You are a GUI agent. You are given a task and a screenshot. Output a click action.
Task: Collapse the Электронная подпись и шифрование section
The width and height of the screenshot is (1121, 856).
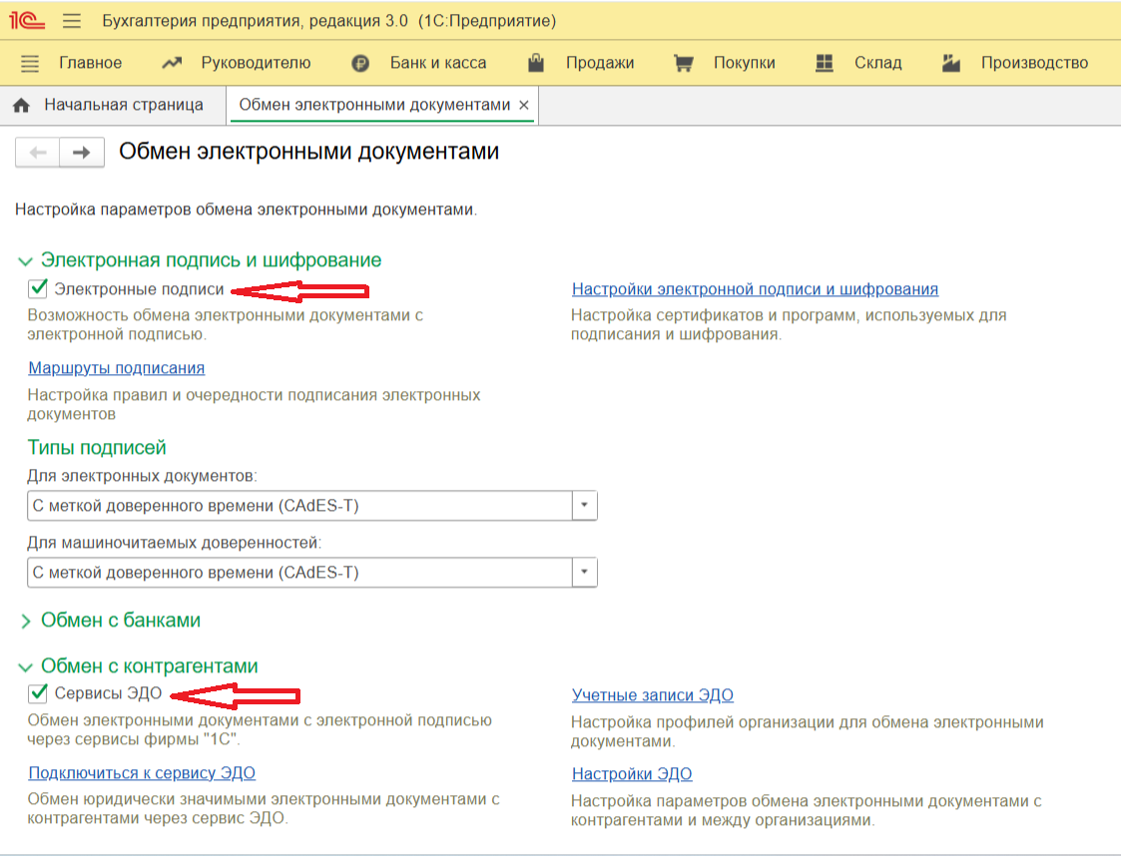[x=26, y=260]
